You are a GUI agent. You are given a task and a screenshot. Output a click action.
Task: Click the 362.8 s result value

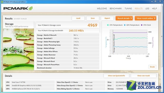76,45
